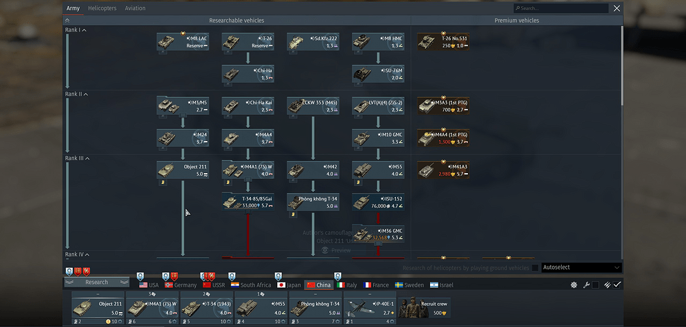Viewport: 686px width, 327px height.
Task: Open the gear settings icon near Israel
Action: (x=574, y=285)
